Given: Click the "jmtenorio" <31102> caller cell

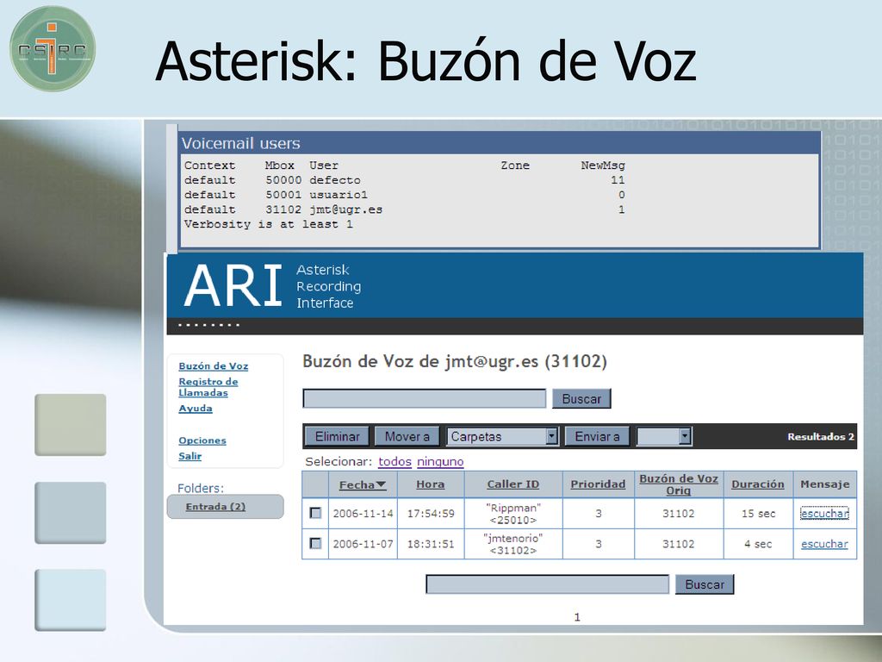Looking at the screenshot, I should click(513, 544).
